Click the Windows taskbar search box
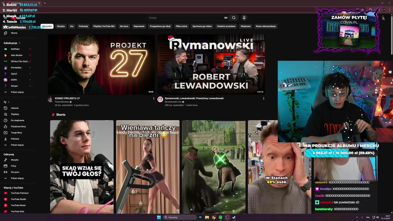This screenshot has width=393, height=221. (180, 217)
